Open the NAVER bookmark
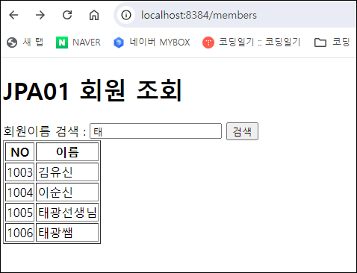 pos(78,42)
